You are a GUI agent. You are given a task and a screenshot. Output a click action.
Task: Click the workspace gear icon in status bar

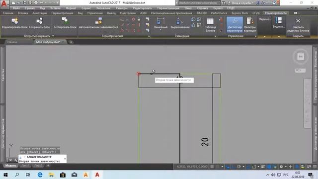tap(281, 167)
